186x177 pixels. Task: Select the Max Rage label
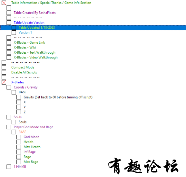point(31,162)
